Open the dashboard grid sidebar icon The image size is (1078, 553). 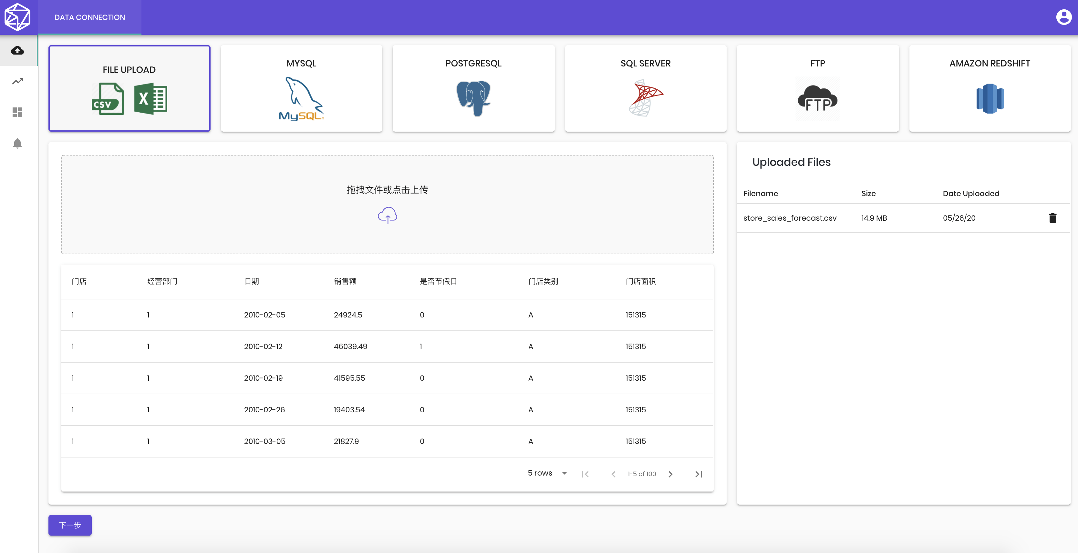tap(17, 112)
